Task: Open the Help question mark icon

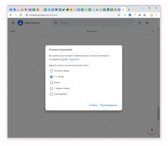Action: click(x=140, y=23)
